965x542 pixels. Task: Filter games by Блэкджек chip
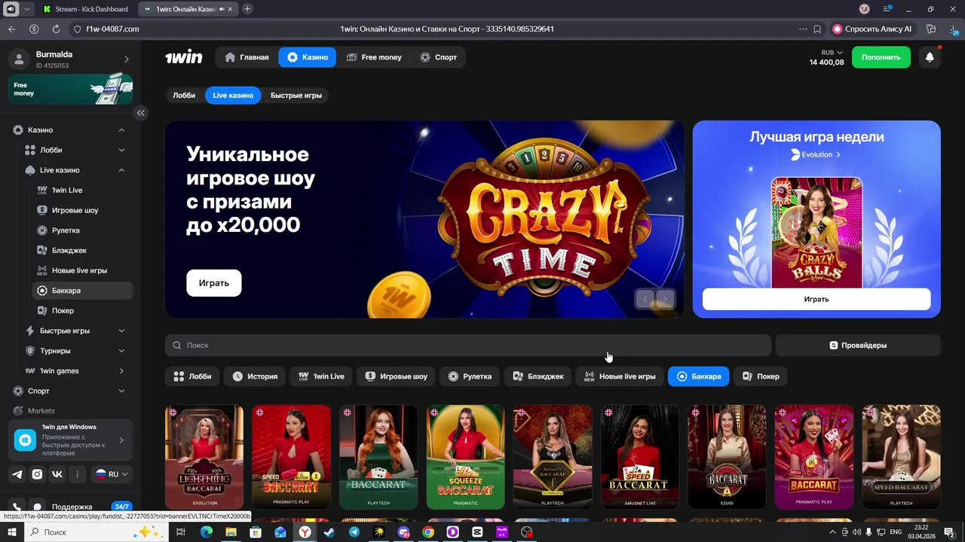click(x=538, y=376)
